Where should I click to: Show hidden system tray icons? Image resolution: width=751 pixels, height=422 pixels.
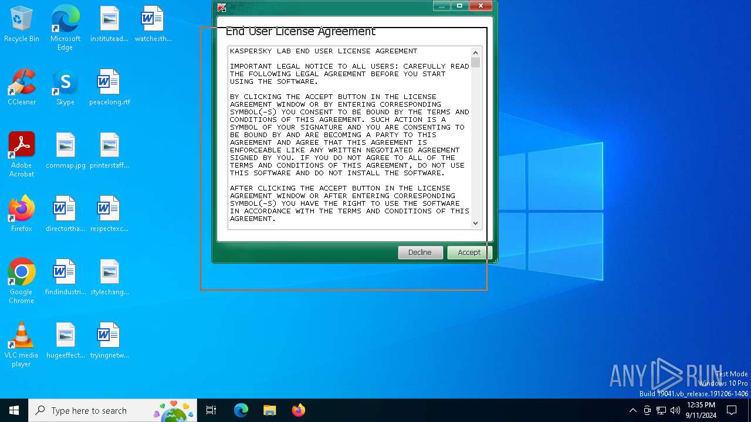point(632,410)
